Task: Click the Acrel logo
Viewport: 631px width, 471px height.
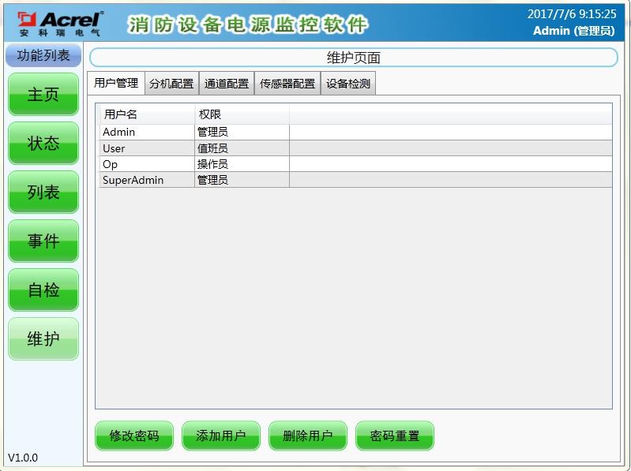Action: pos(59,24)
